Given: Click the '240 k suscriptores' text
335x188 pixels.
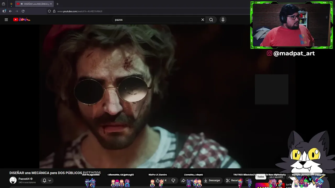Looking at the screenshot, I should (x=27, y=183).
